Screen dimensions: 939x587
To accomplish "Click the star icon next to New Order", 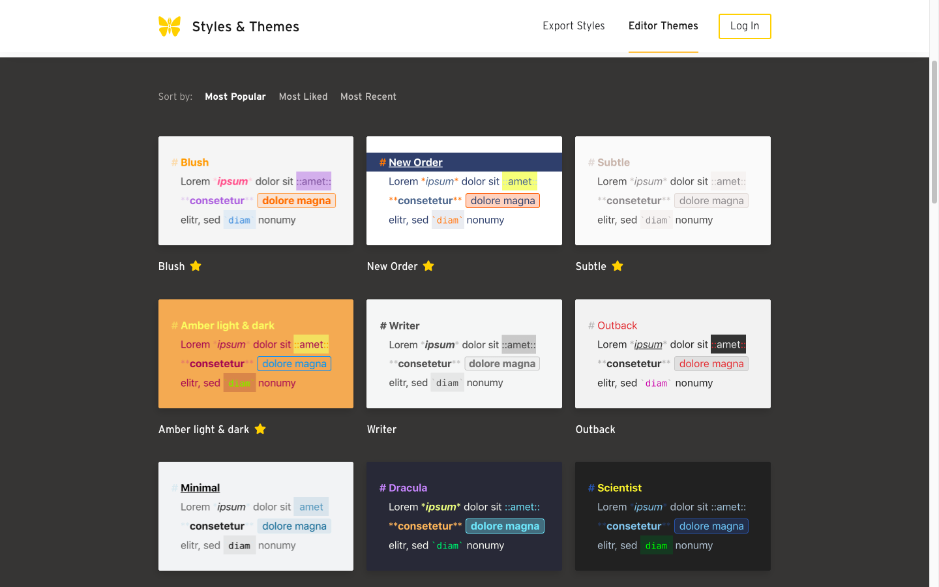I will 428,266.
